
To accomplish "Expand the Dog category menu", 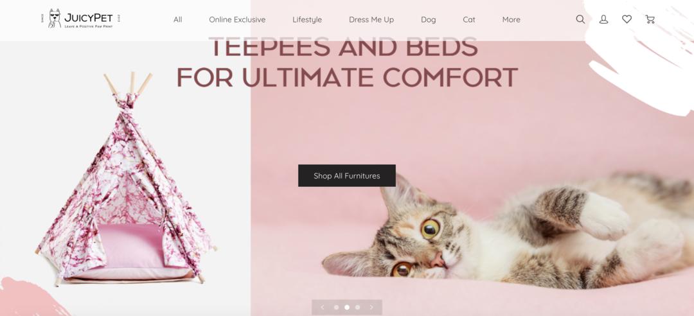I will pyautogui.click(x=429, y=19).
